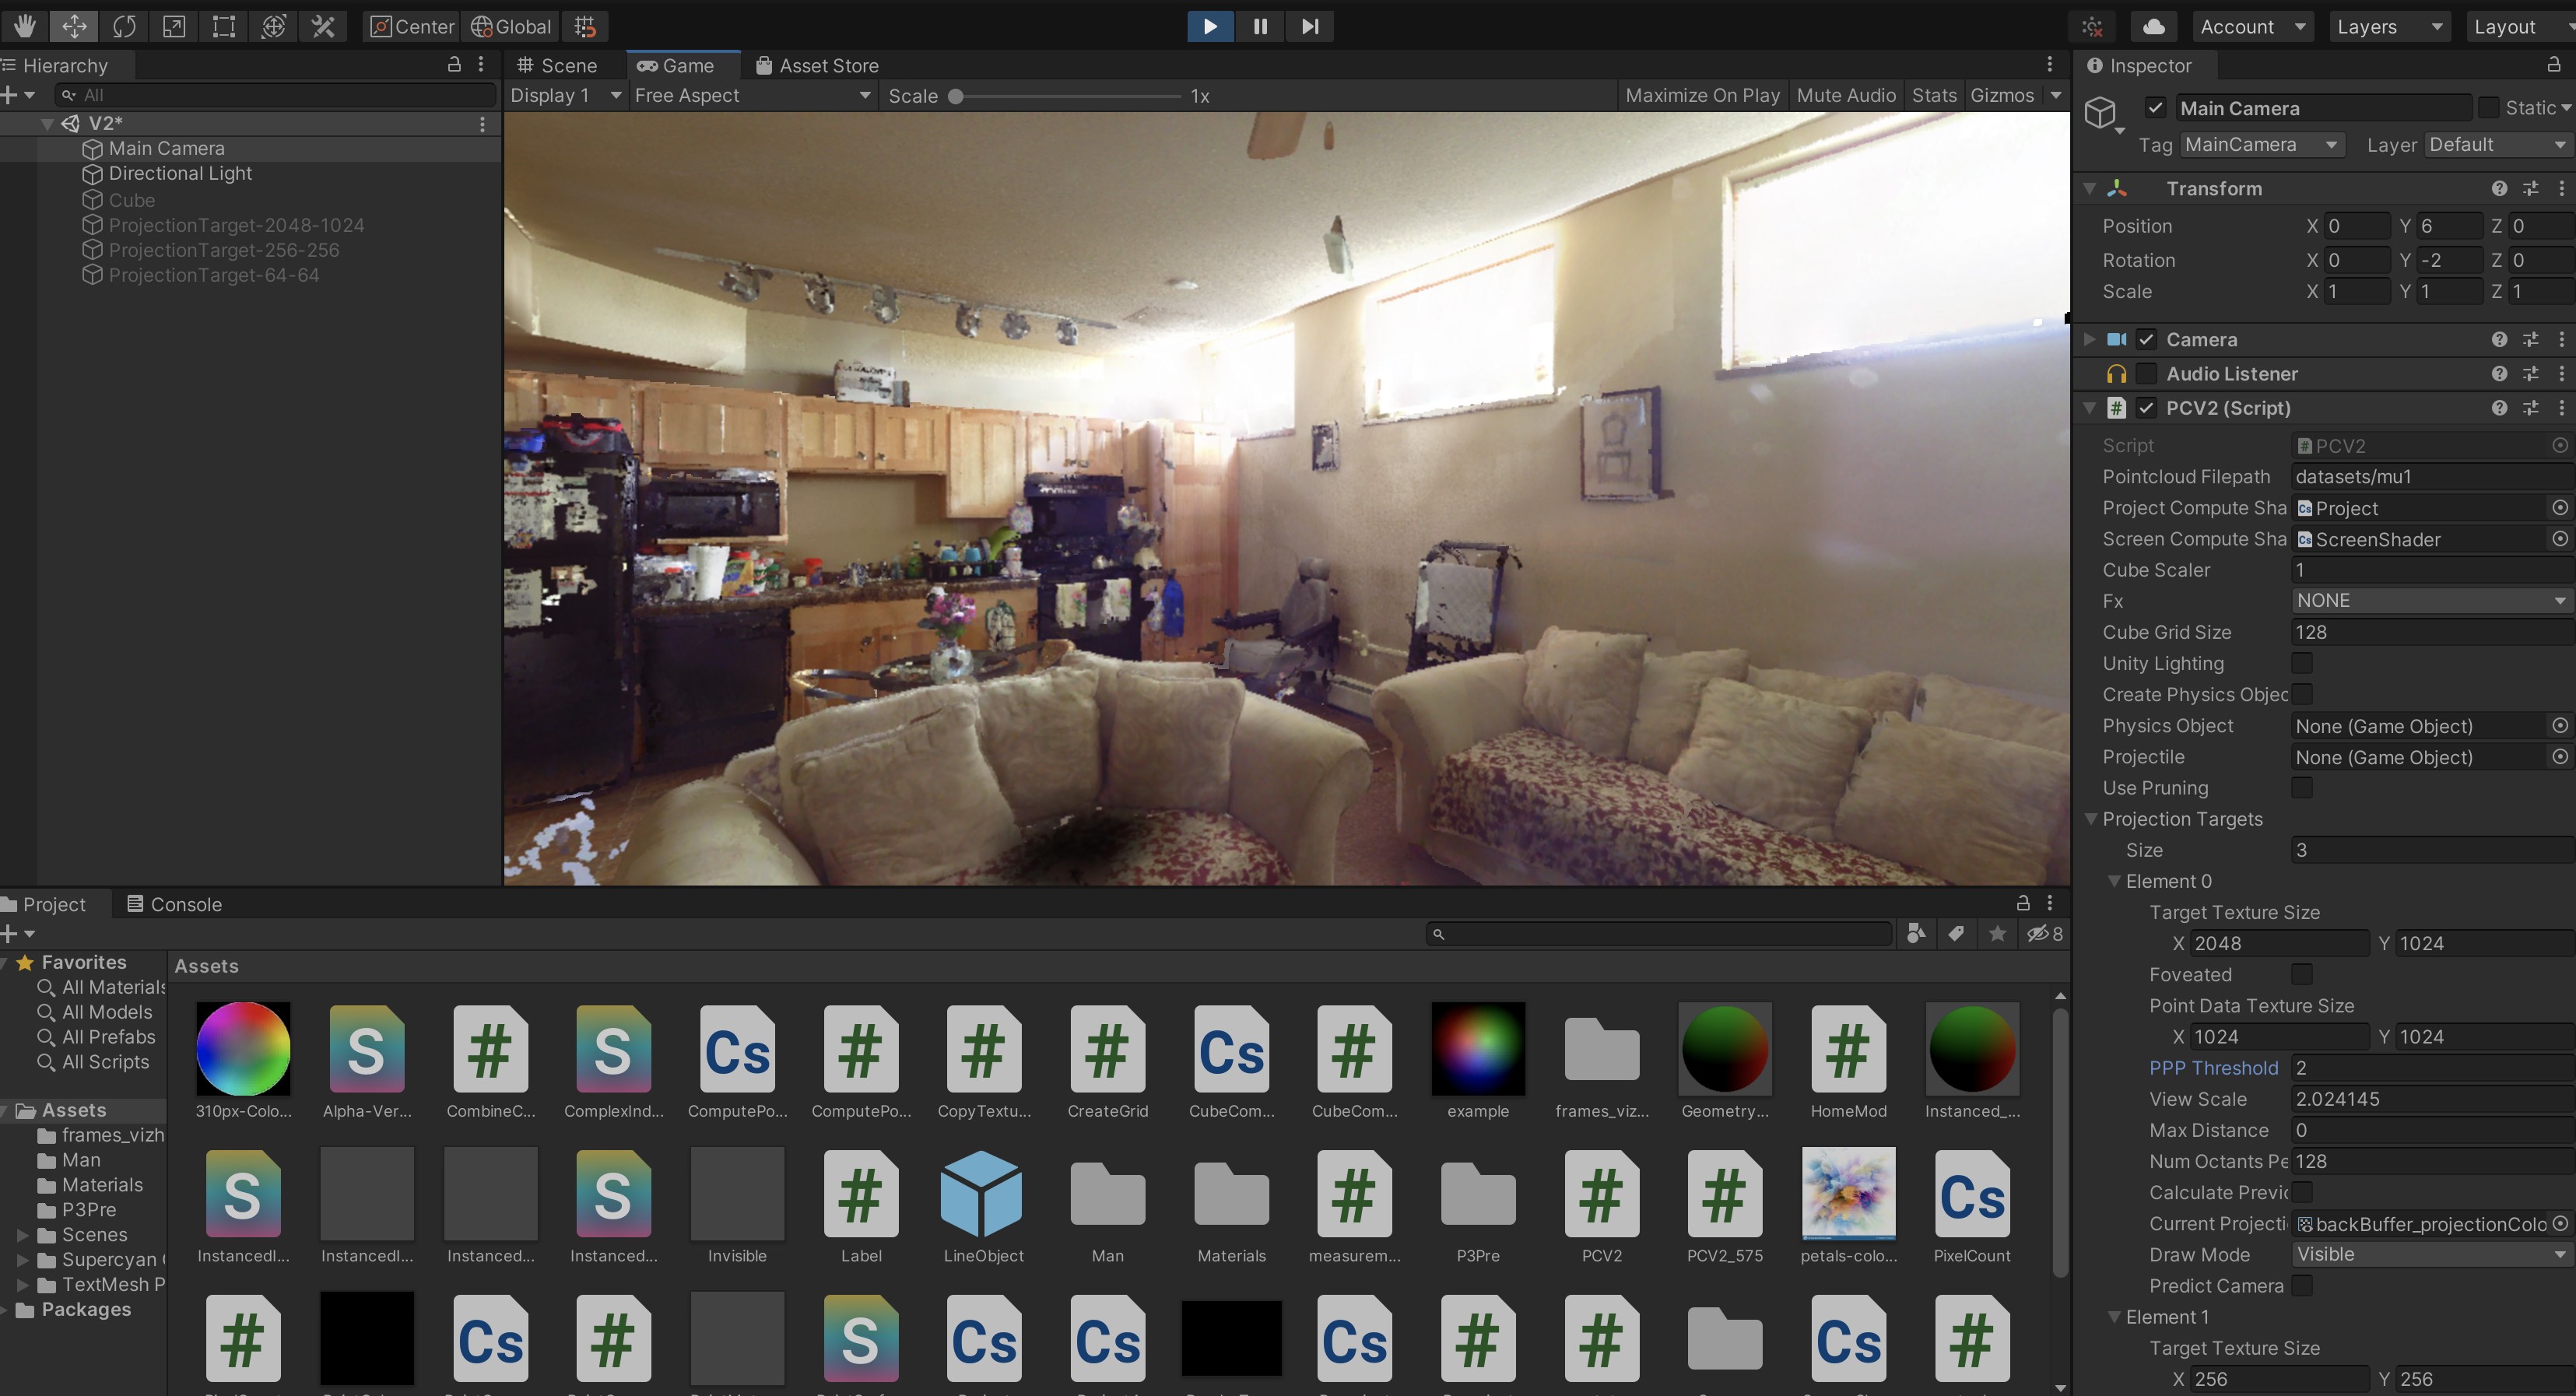
Task: Open the Tag MainCamera dropdown
Action: [x=2261, y=144]
